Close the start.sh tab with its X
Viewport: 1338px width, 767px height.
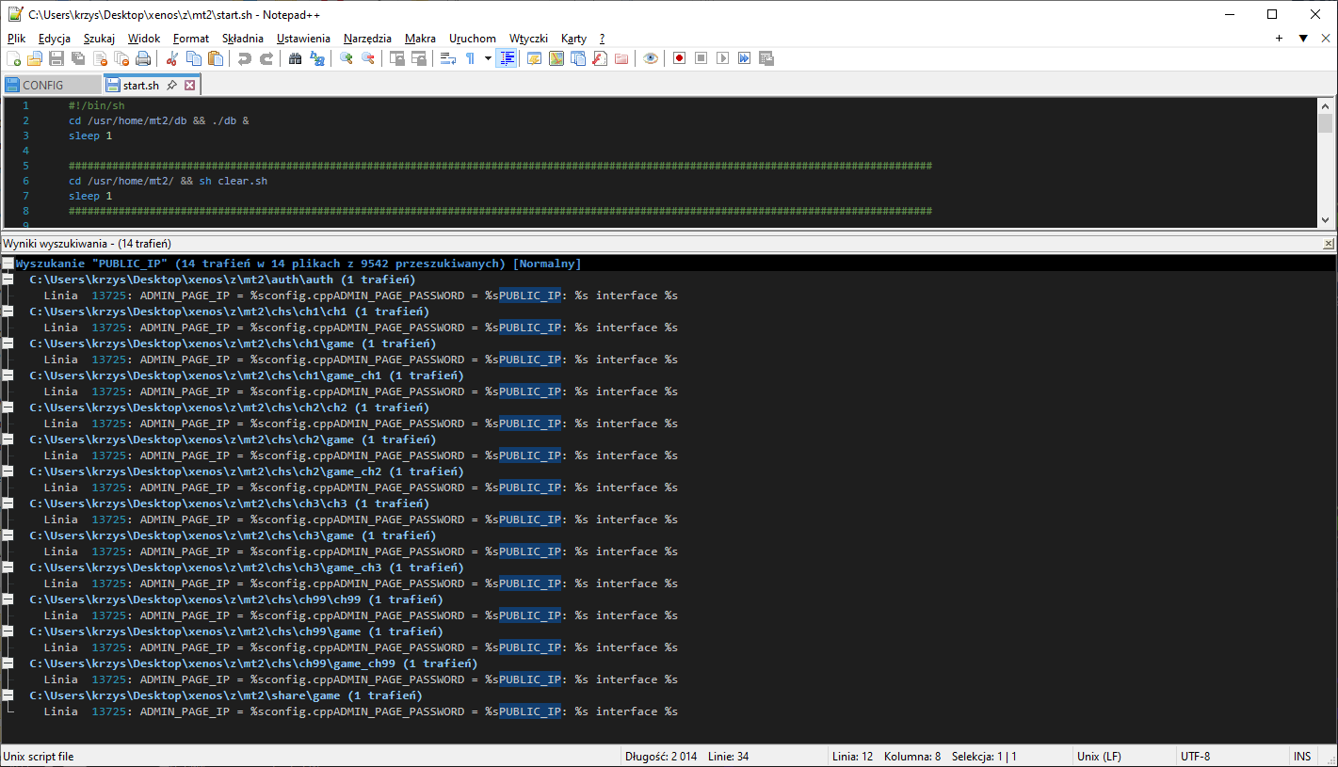pos(189,85)
